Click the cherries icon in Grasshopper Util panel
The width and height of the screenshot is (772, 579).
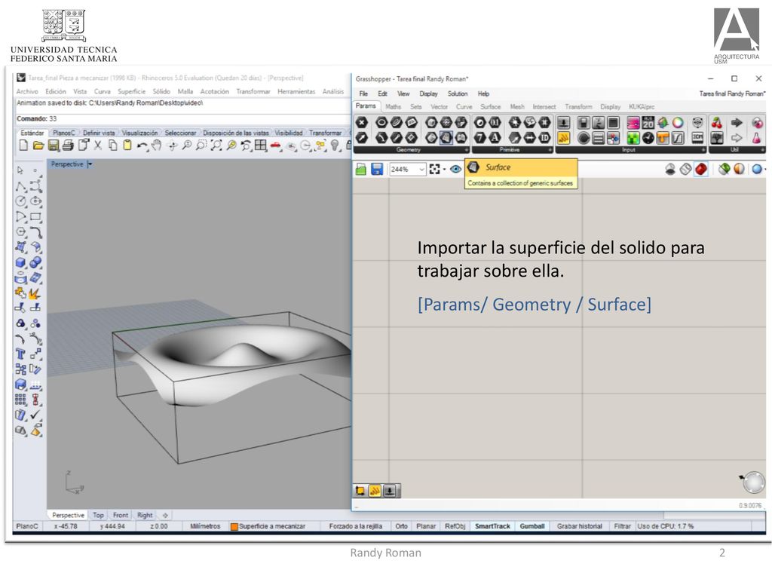point(717,123)
